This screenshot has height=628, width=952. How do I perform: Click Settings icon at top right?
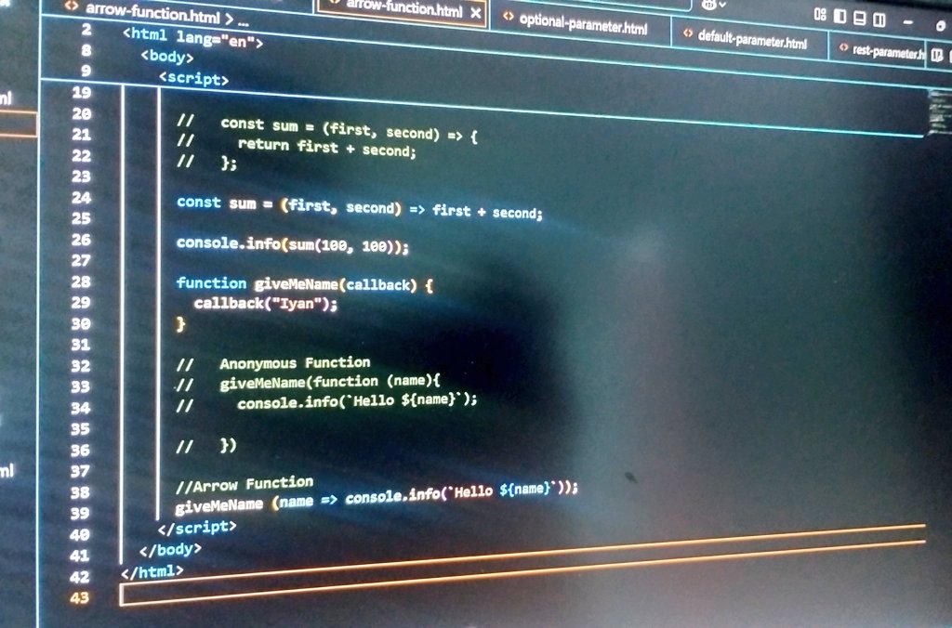coord(940,26)
